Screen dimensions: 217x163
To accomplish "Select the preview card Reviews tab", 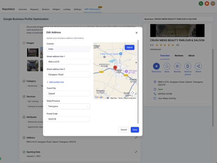I will click(x=179, y=56).
